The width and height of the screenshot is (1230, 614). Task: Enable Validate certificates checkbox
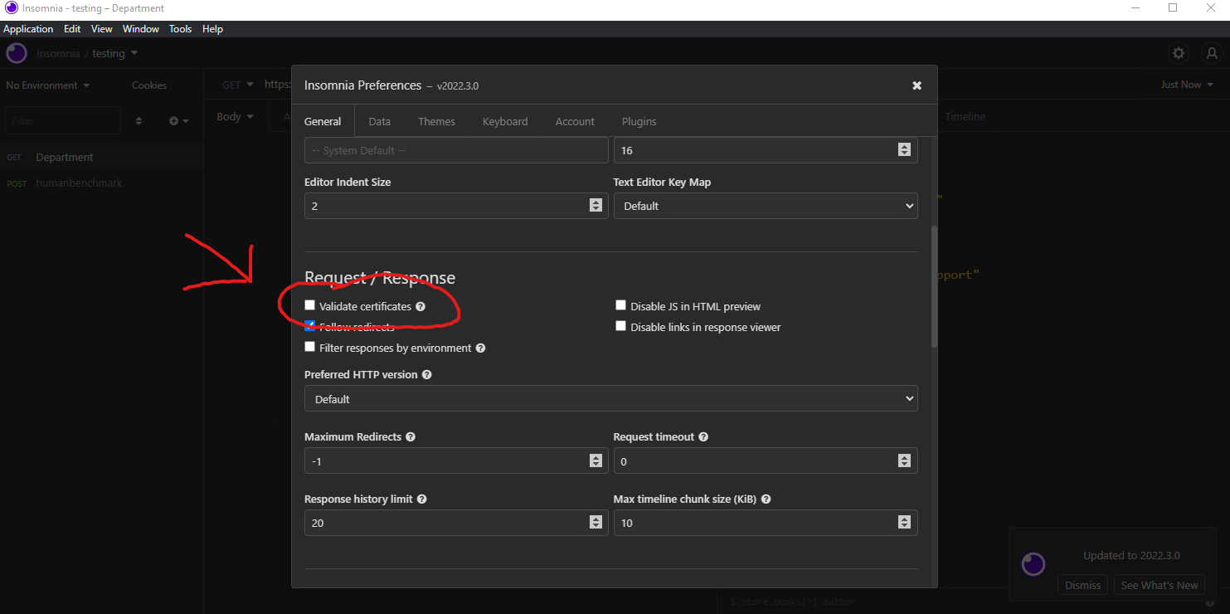coord(310,305)
